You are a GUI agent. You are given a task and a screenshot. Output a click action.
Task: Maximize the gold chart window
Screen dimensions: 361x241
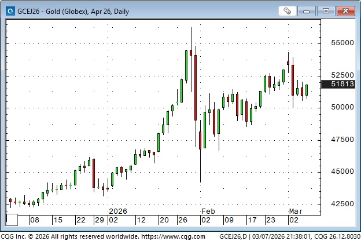(x=326, y=10)
